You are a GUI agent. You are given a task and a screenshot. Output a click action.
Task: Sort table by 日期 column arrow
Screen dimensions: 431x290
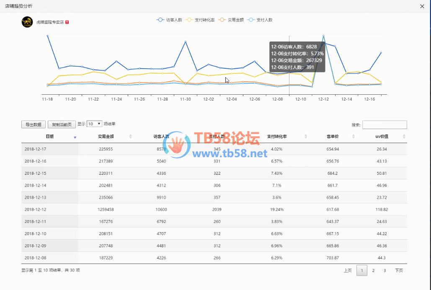click(75, 137)
